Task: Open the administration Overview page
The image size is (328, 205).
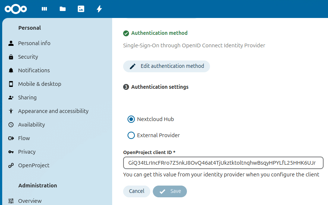Action: click(x=30, y=201)
